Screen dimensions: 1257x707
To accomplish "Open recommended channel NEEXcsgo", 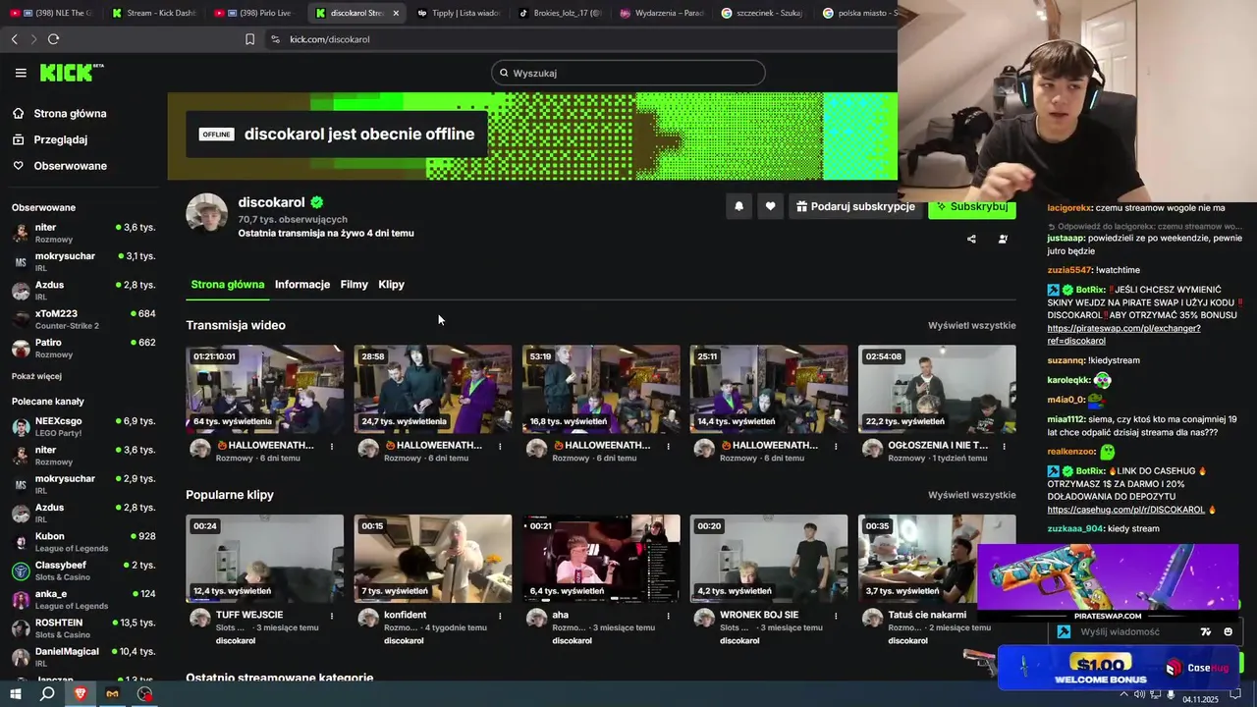I will tap(83, 426).
